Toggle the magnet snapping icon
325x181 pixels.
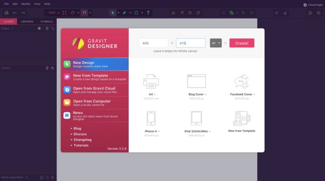tap(84, 13)
